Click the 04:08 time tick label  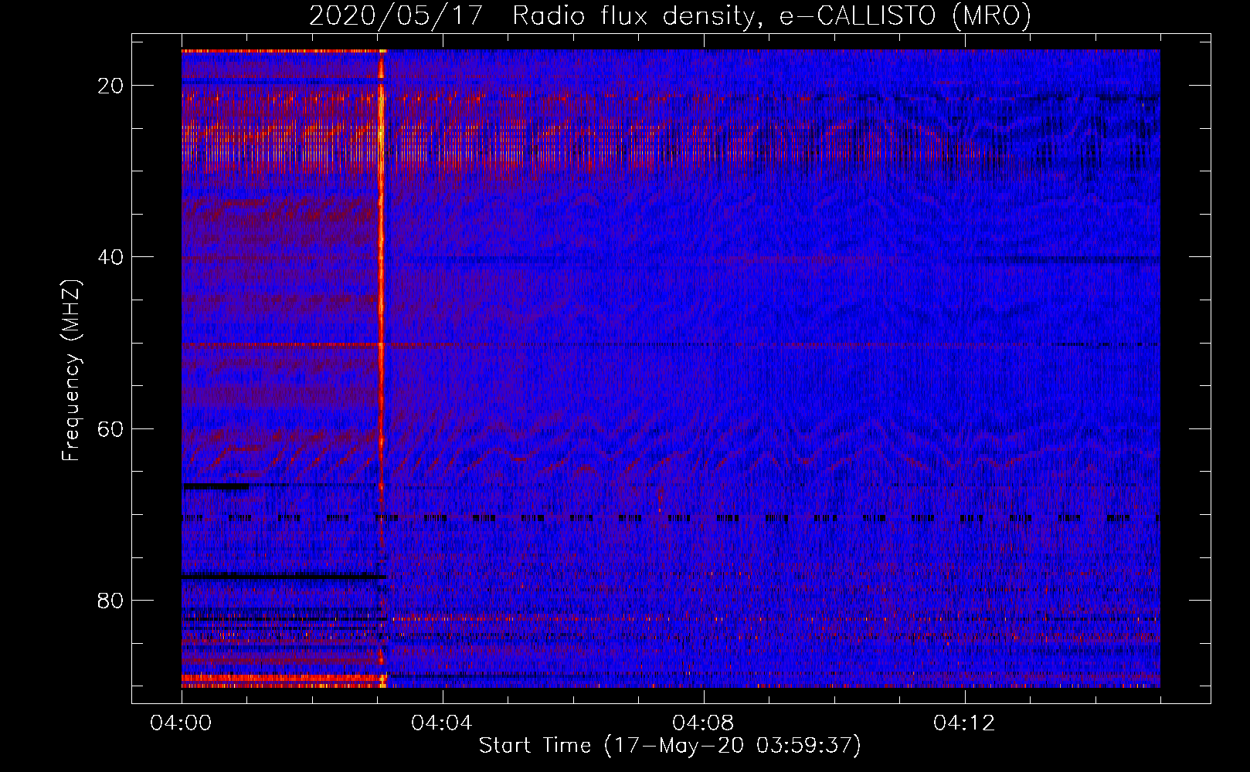coord(704,723)
